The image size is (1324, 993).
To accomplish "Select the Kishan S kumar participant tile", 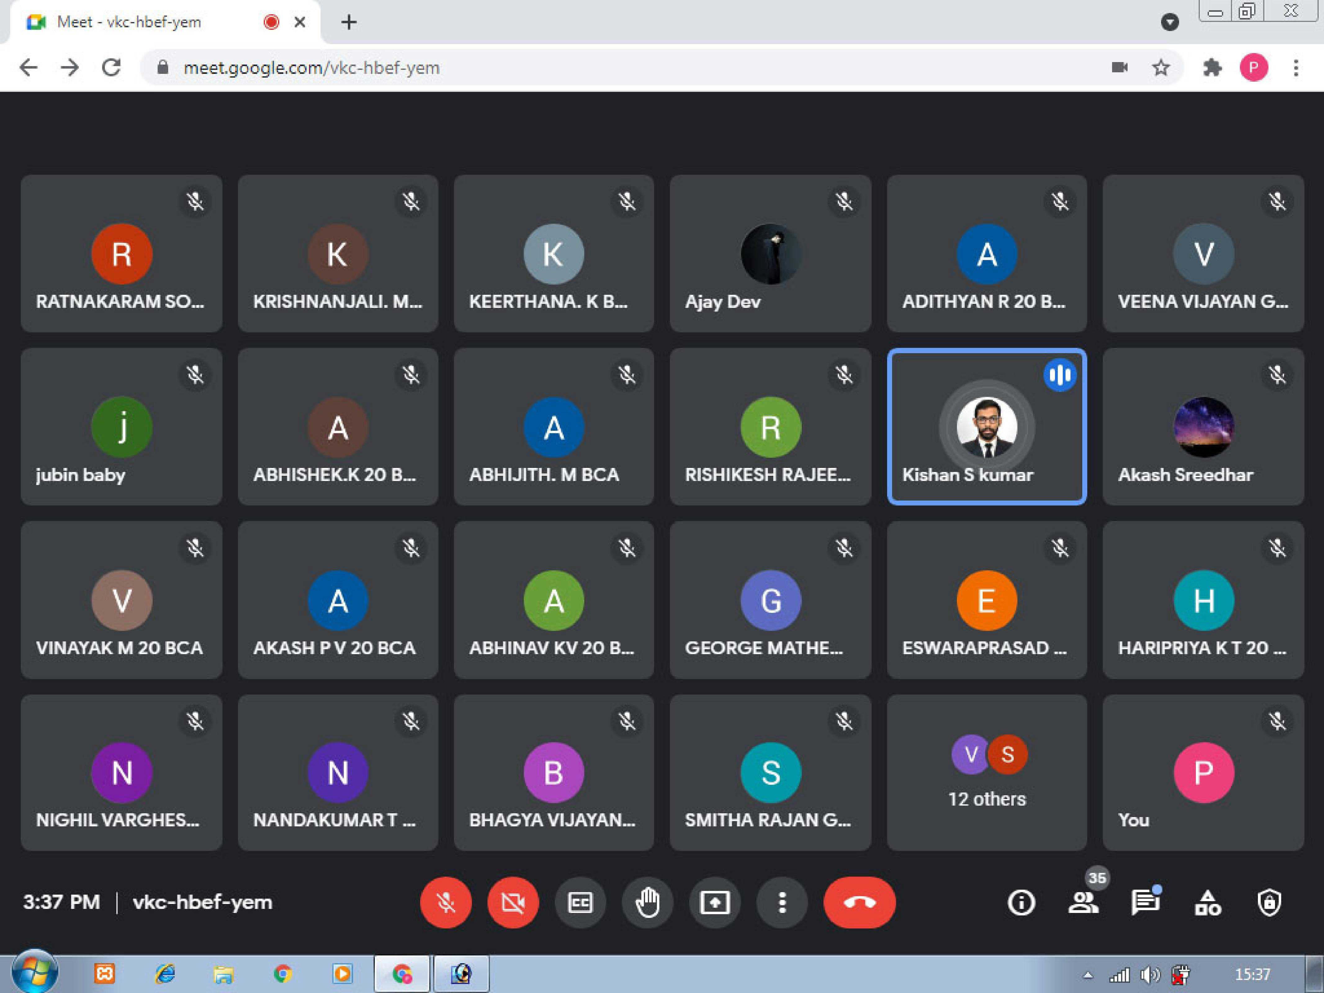I will [987, 427].
